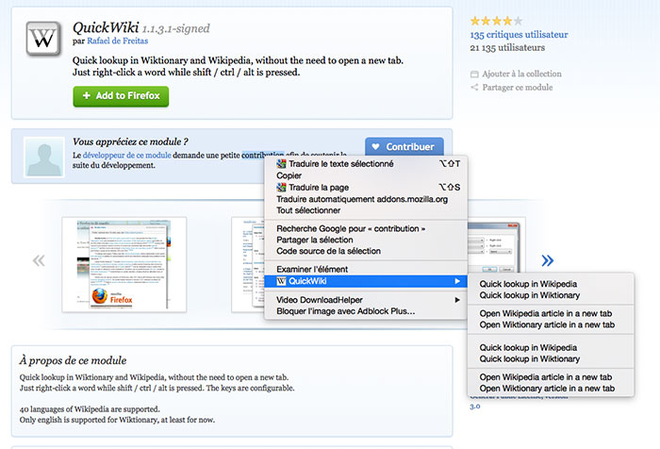
Task: Choose first Quick lookup in Wiktionary entry
Action: pyautogui.click(x=551, y=295)
